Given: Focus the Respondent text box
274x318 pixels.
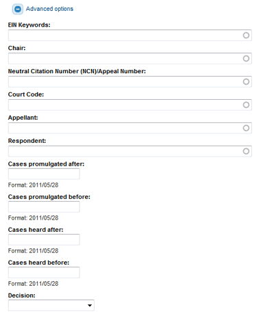Looking at the screenshot, I should [130, 151].
